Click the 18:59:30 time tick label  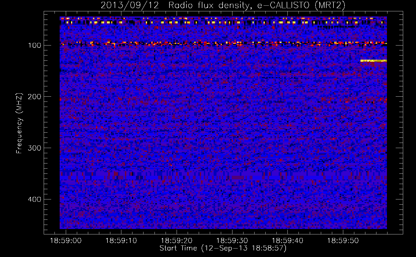(232, 241)
